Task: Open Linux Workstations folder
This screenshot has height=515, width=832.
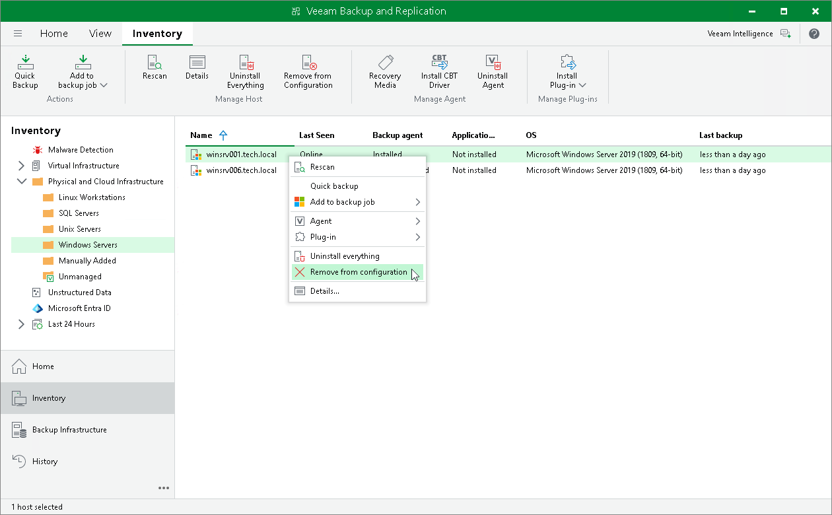Action: pyautogui.click(x=92, y=197)
